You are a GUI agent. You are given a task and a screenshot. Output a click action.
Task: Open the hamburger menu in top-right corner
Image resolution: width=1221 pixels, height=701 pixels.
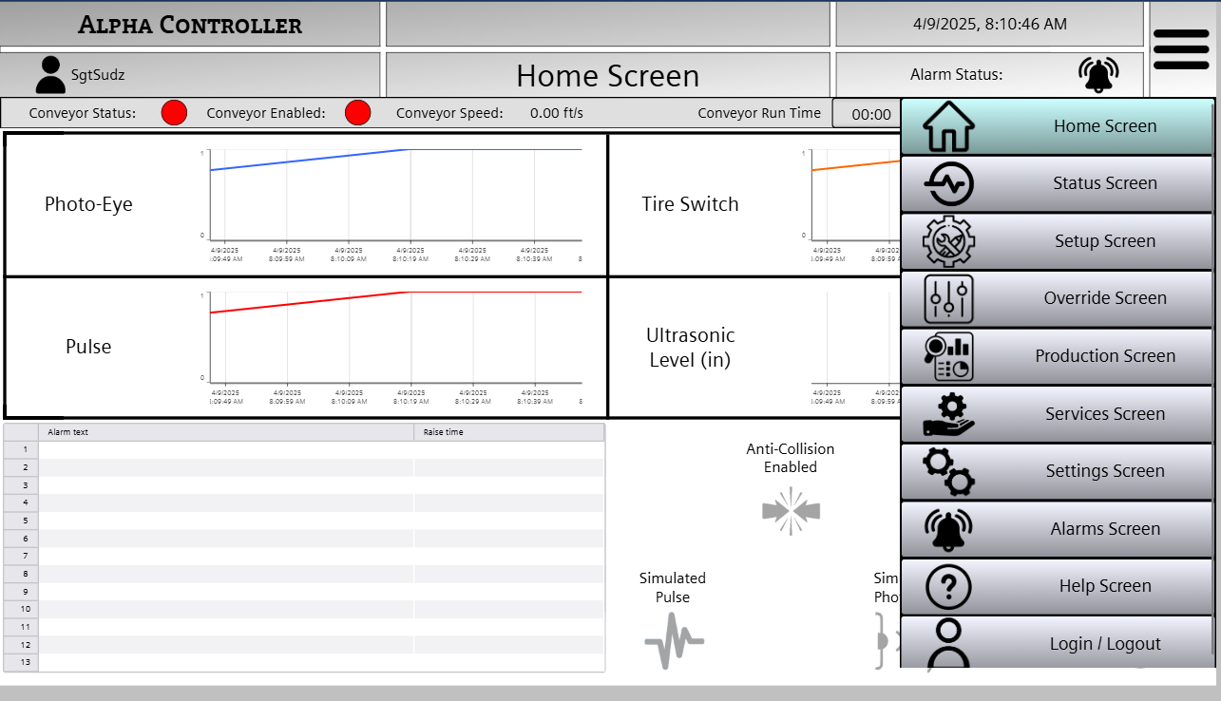click(x=1181, y=49)
